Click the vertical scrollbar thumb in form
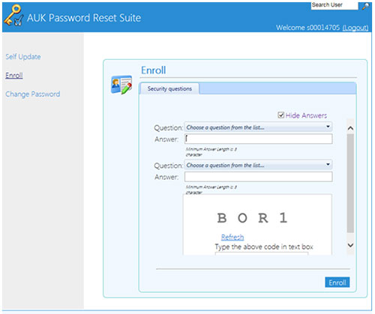 [350, 184]
